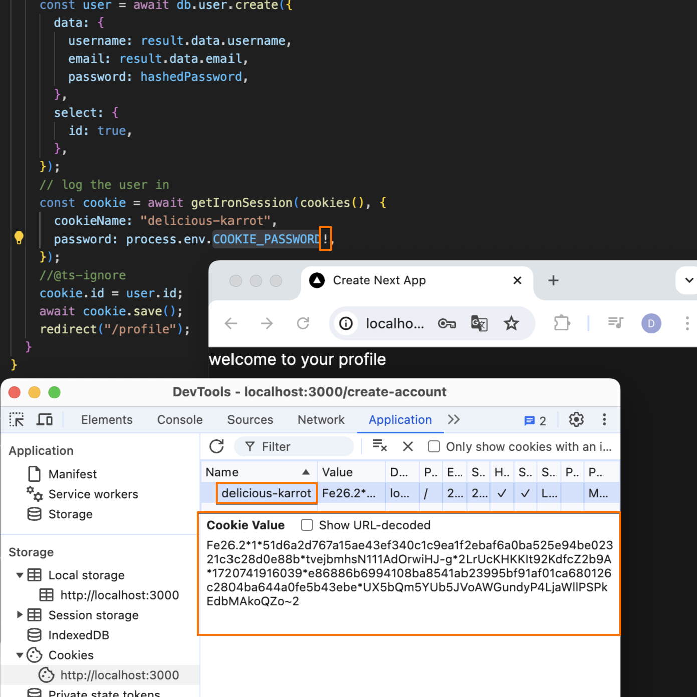Image resolution: width=697 pixels, height=697 pixels.
Task: Select the delicious-karrot cookie row name
Action: click(267, 493)
